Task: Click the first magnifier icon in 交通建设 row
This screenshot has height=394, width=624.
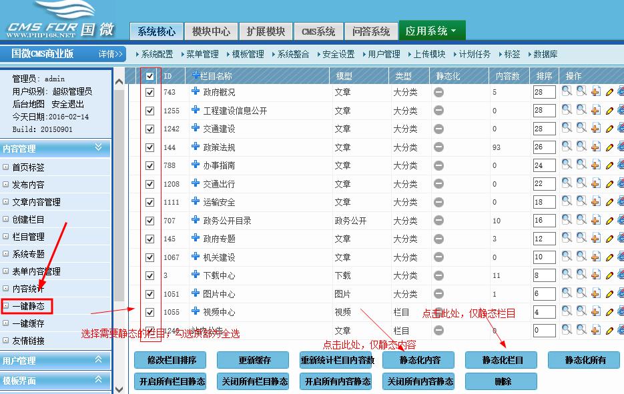Action: click(x=567, y=129)
